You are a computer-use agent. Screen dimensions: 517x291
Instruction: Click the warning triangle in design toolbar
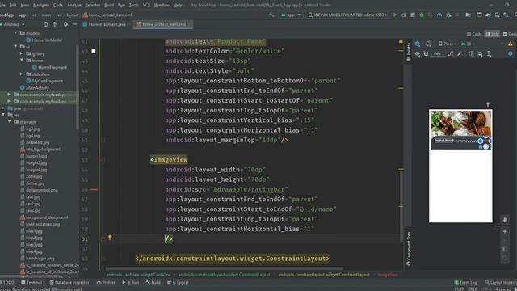(x=511, y=44)
